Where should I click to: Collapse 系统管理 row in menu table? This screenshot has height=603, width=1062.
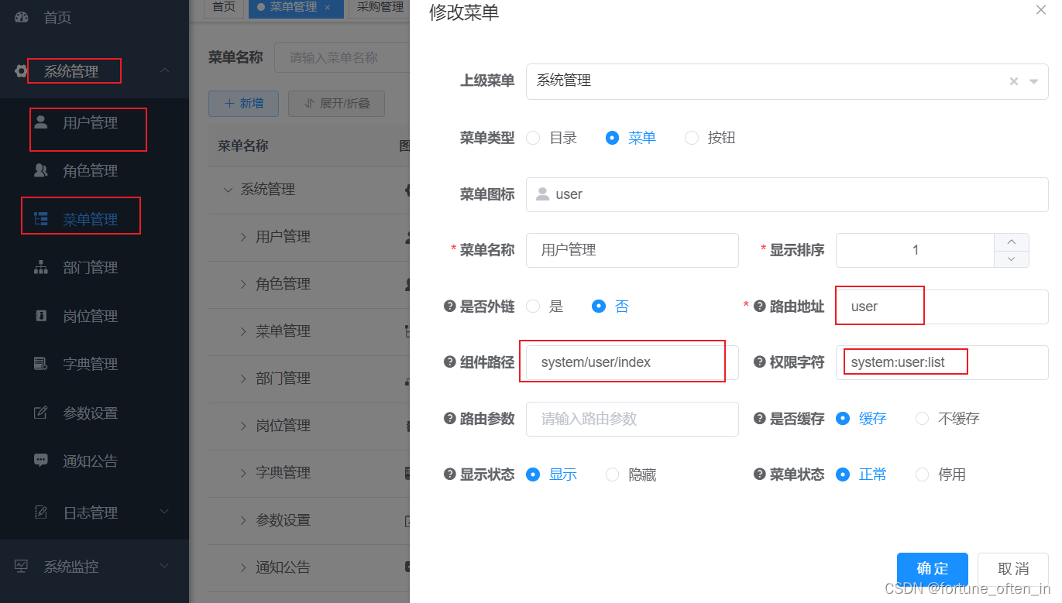pos(229,190)
